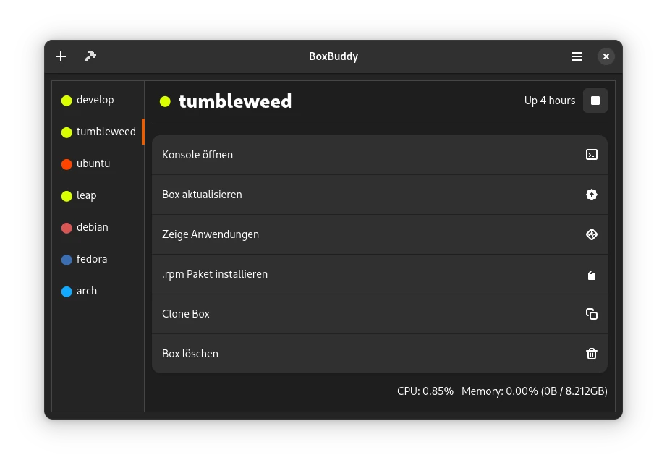667x468 pixels.
Task: Click the CPU usage text in the status bar
Action: click(x=424, y=391)
